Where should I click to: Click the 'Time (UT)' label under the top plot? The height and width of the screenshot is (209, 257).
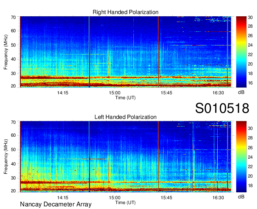(x=125, y=98)
